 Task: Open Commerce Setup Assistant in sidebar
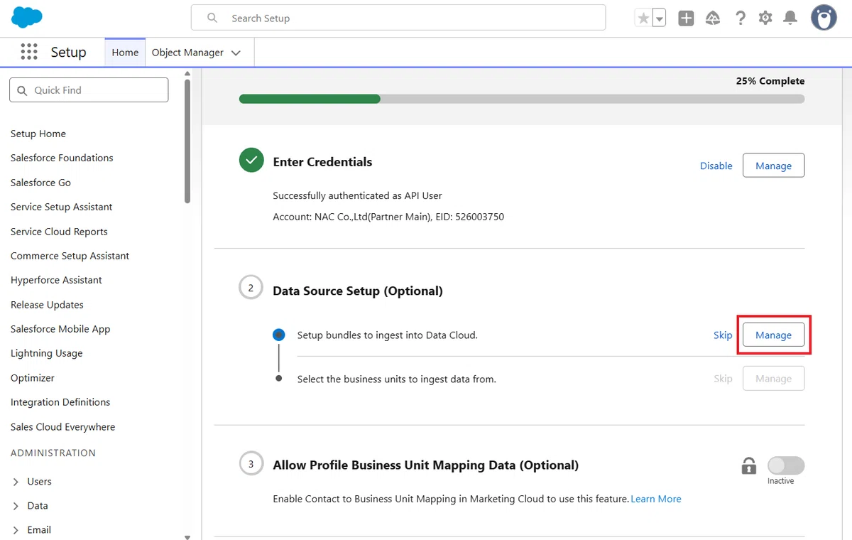click(70, 256)
